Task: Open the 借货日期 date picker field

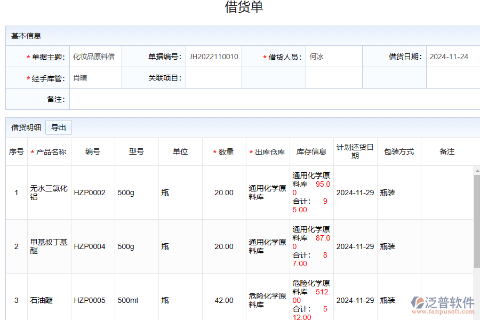Action: coord(452,57)
